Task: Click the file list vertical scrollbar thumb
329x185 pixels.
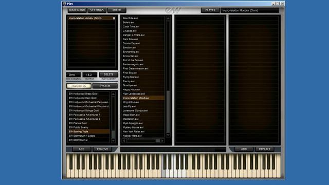Action: point(168,112)
